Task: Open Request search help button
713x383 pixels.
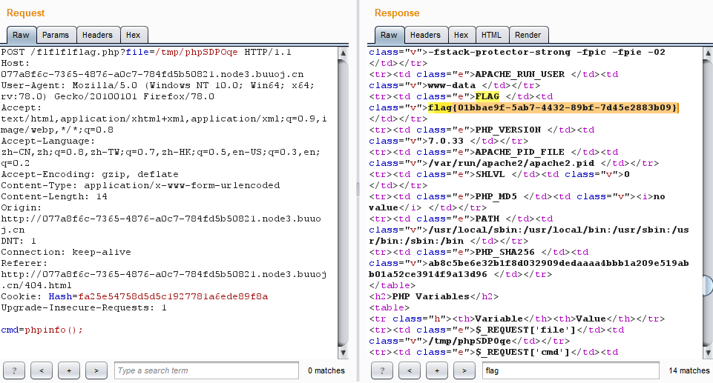Action: point(14,370)
